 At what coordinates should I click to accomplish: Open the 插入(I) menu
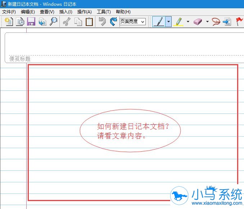65,12
